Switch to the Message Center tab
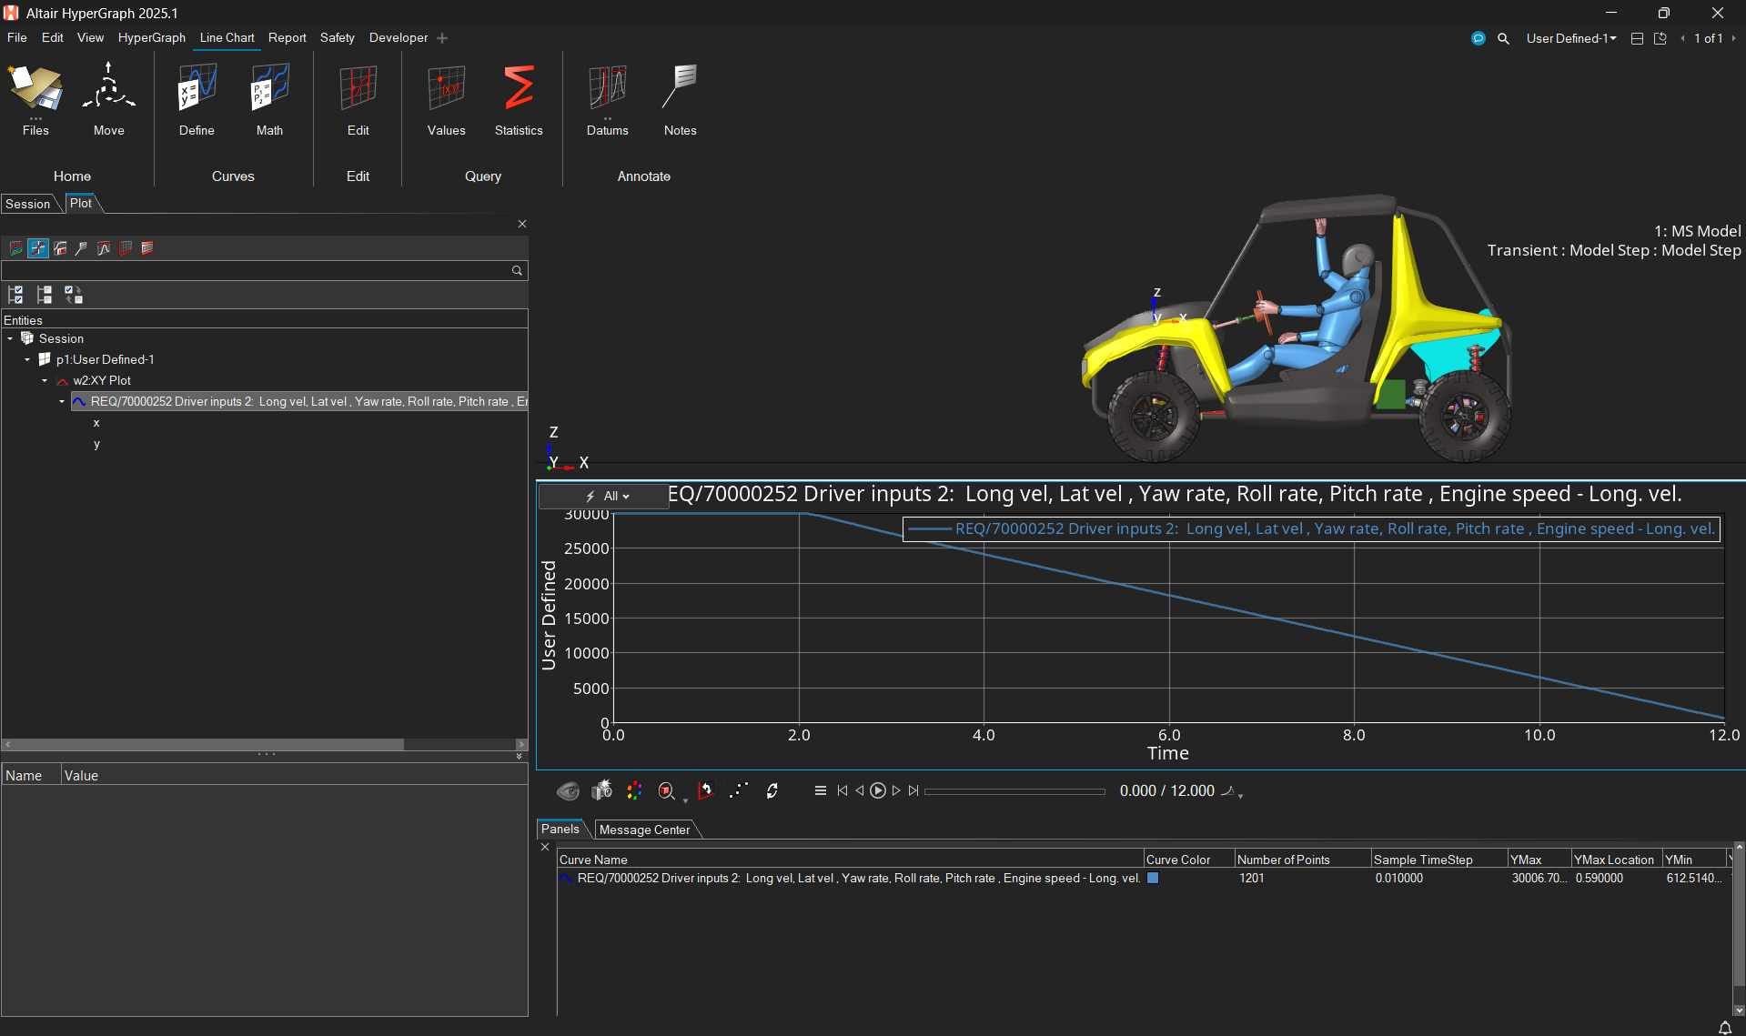 click(644, 830)
